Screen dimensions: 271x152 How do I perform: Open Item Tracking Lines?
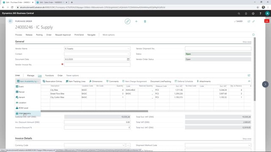76,81
